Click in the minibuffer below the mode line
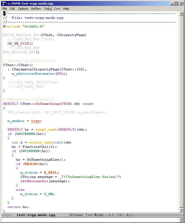Viewport: 185px width, 223px height. pyautogui.click(x=91, y=220)
